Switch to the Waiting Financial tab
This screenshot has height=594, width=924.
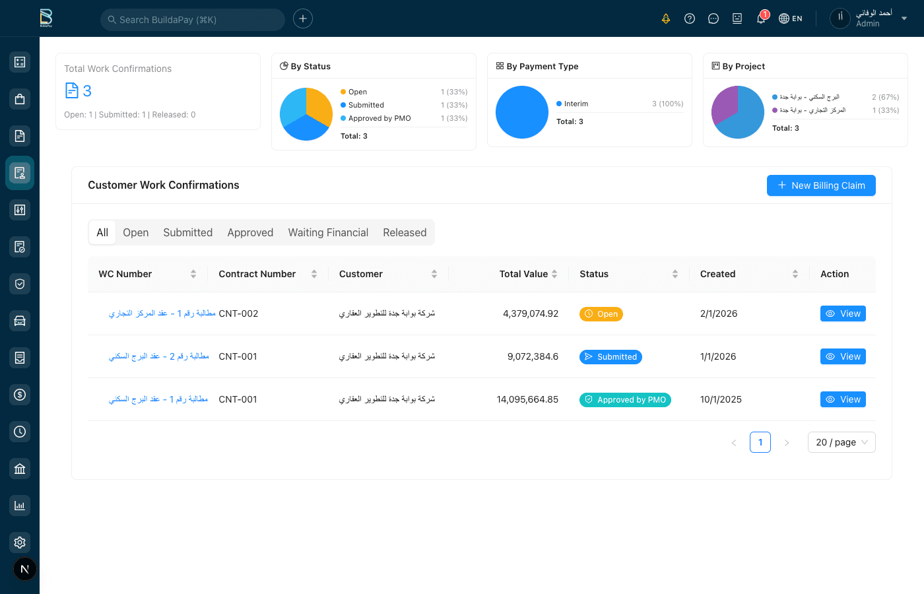[x=328, y=232]
